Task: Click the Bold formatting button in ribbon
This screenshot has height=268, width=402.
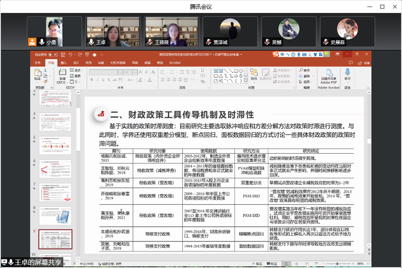Action: (91, 79)
